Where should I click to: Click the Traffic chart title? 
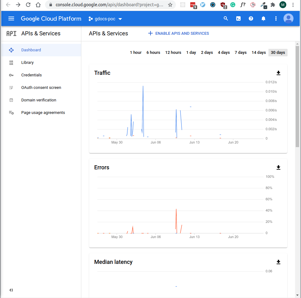coord(102,73)
